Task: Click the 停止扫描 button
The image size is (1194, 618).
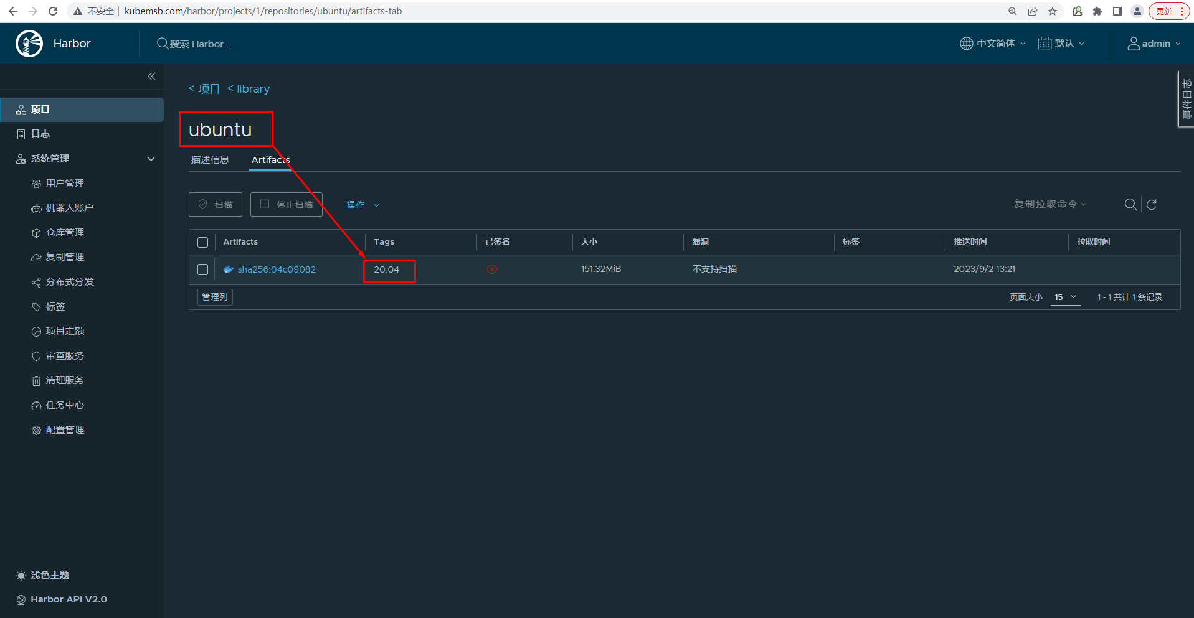Action: 287,205
